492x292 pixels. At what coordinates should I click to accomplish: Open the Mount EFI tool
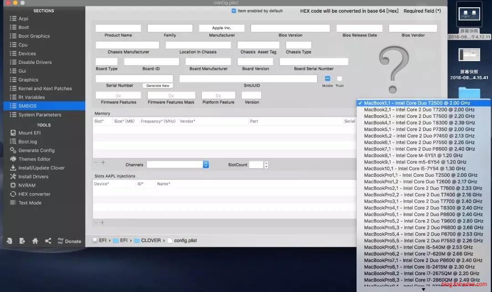[x=29, y=133]
